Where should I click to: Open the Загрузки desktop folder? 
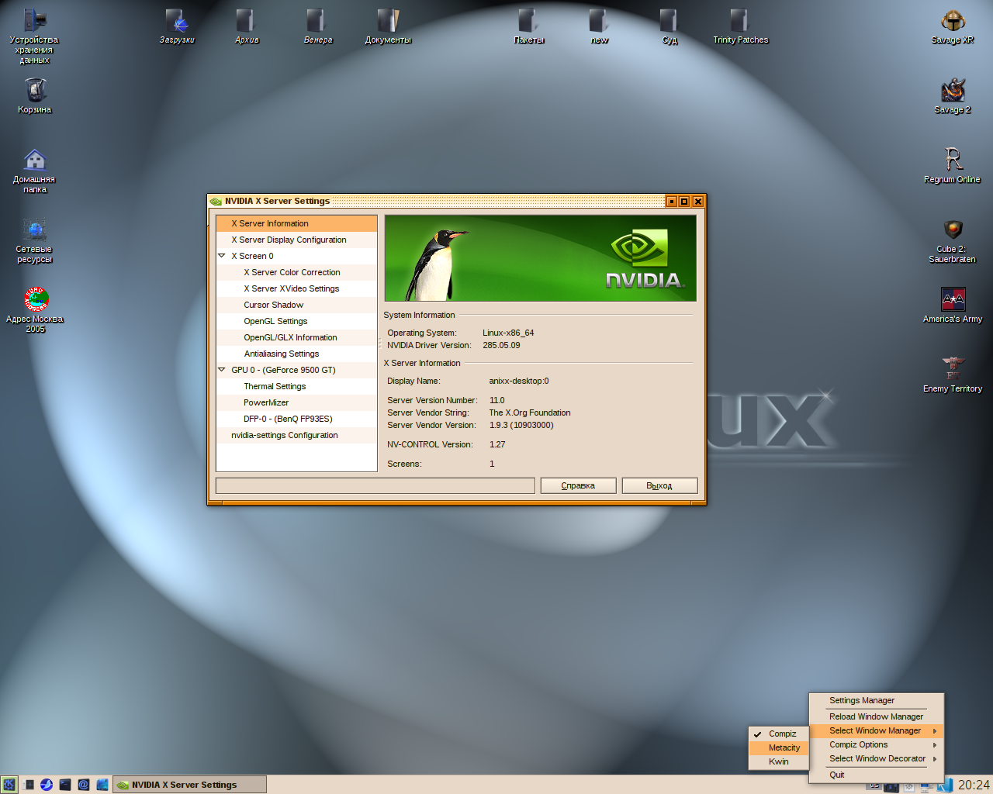pyautogui.click(x=177, y=26)
